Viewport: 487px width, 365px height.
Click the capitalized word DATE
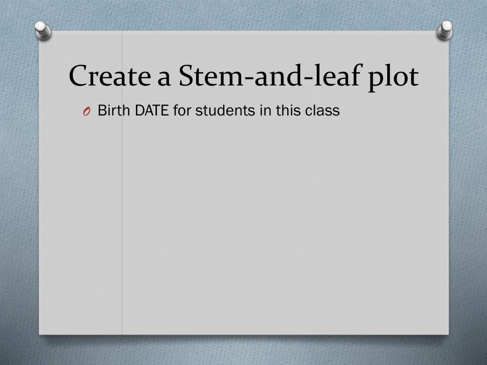152,110
